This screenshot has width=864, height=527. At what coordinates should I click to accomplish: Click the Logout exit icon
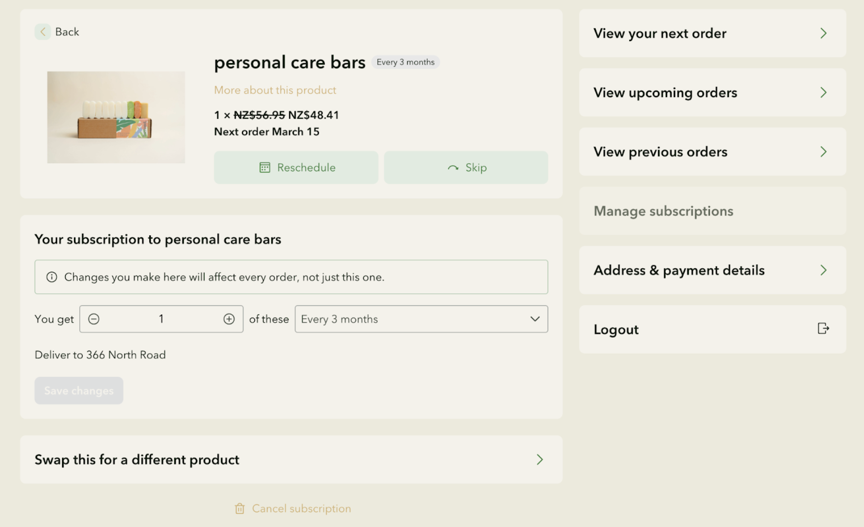pyautogui.click(x=823, y=329)
